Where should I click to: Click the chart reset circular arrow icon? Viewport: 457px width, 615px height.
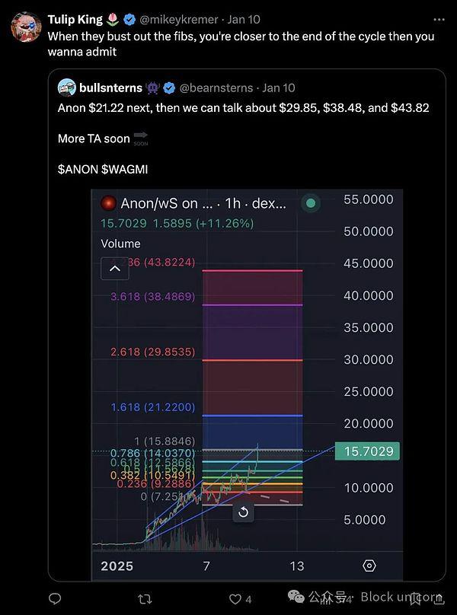tap(243, 511)
